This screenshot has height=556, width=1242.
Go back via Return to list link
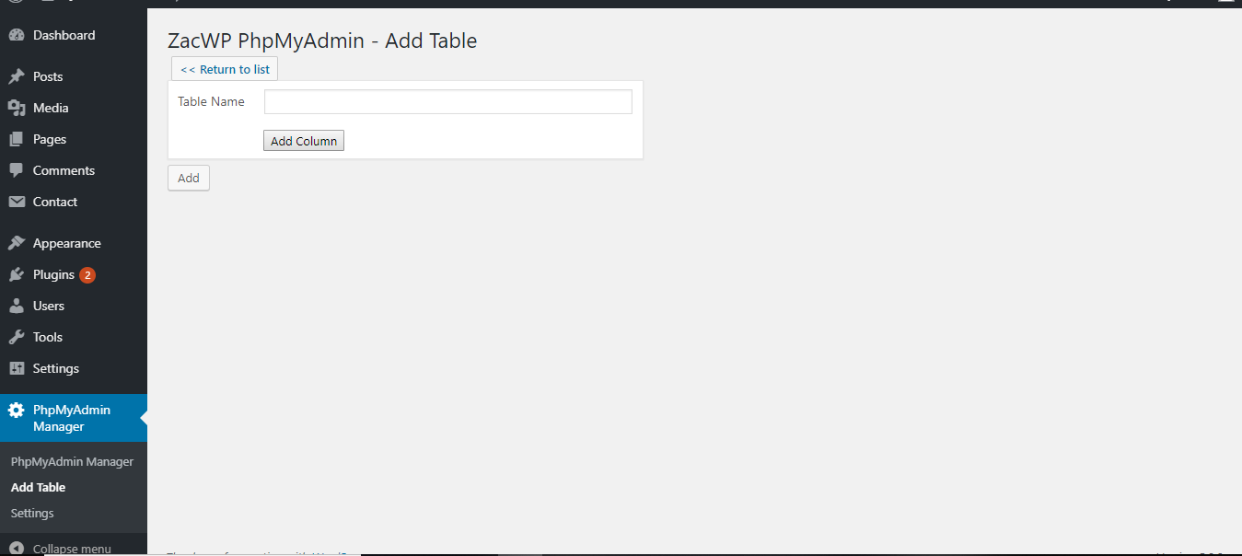[x=225, y=69]
